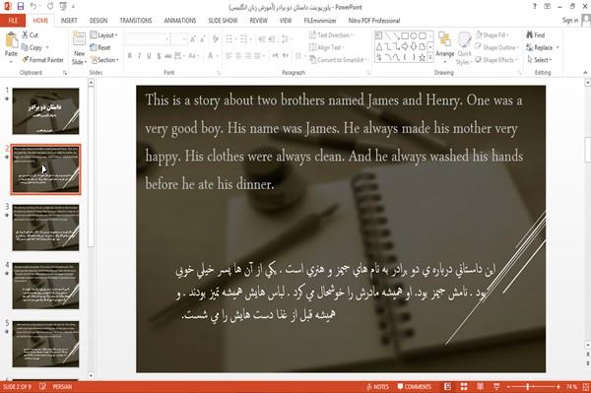The width and height of the screenshot is (591, 393).
Task: Open Select dropdown in Editing
Action: pyautogui.click(x=540, y=60)
